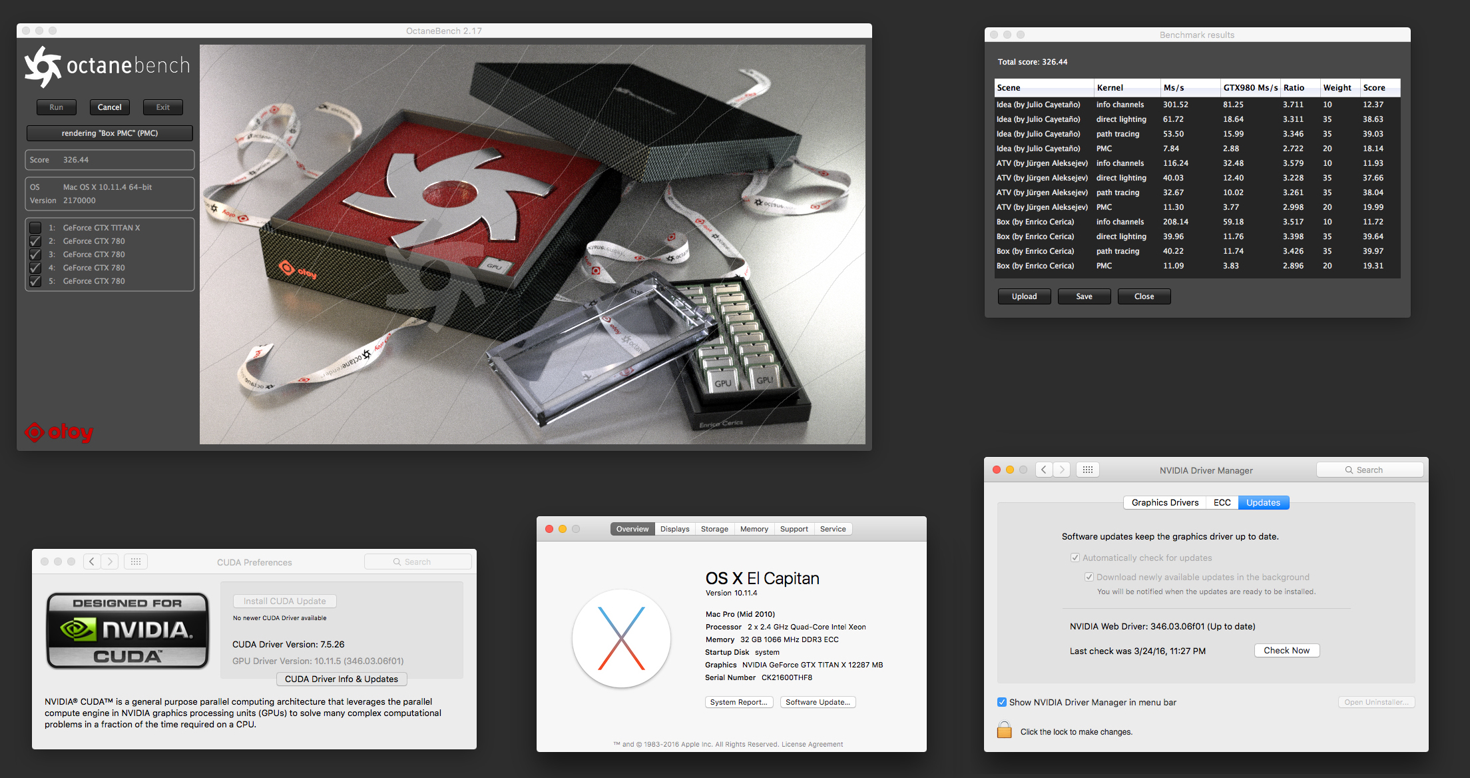Click show-all grid icon in NVIDIA Driver Manager
This screenshot has width=1470, height=778.
pos(1088,470)
